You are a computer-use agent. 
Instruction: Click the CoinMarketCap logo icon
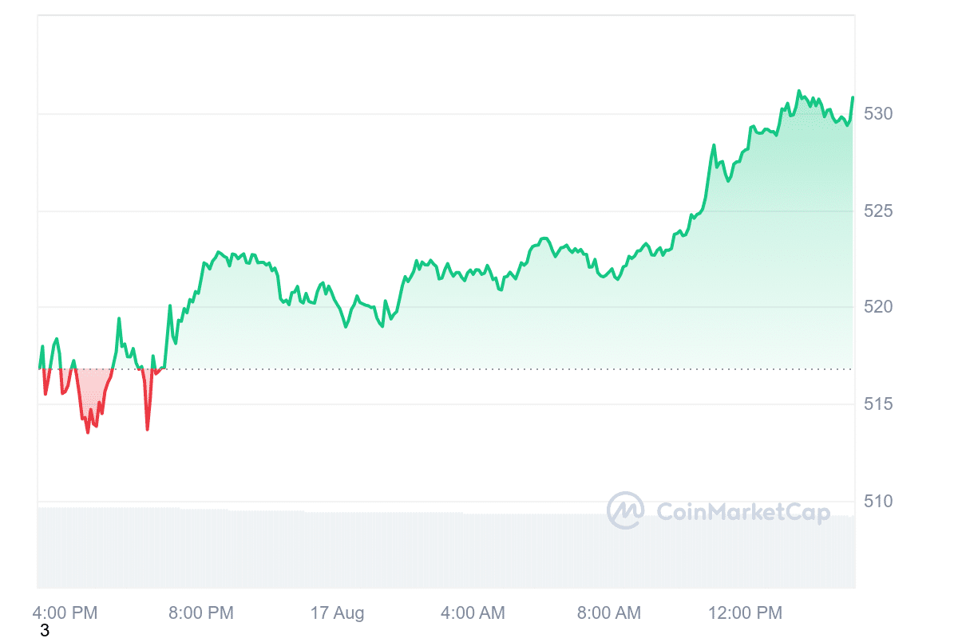[625, 510]
